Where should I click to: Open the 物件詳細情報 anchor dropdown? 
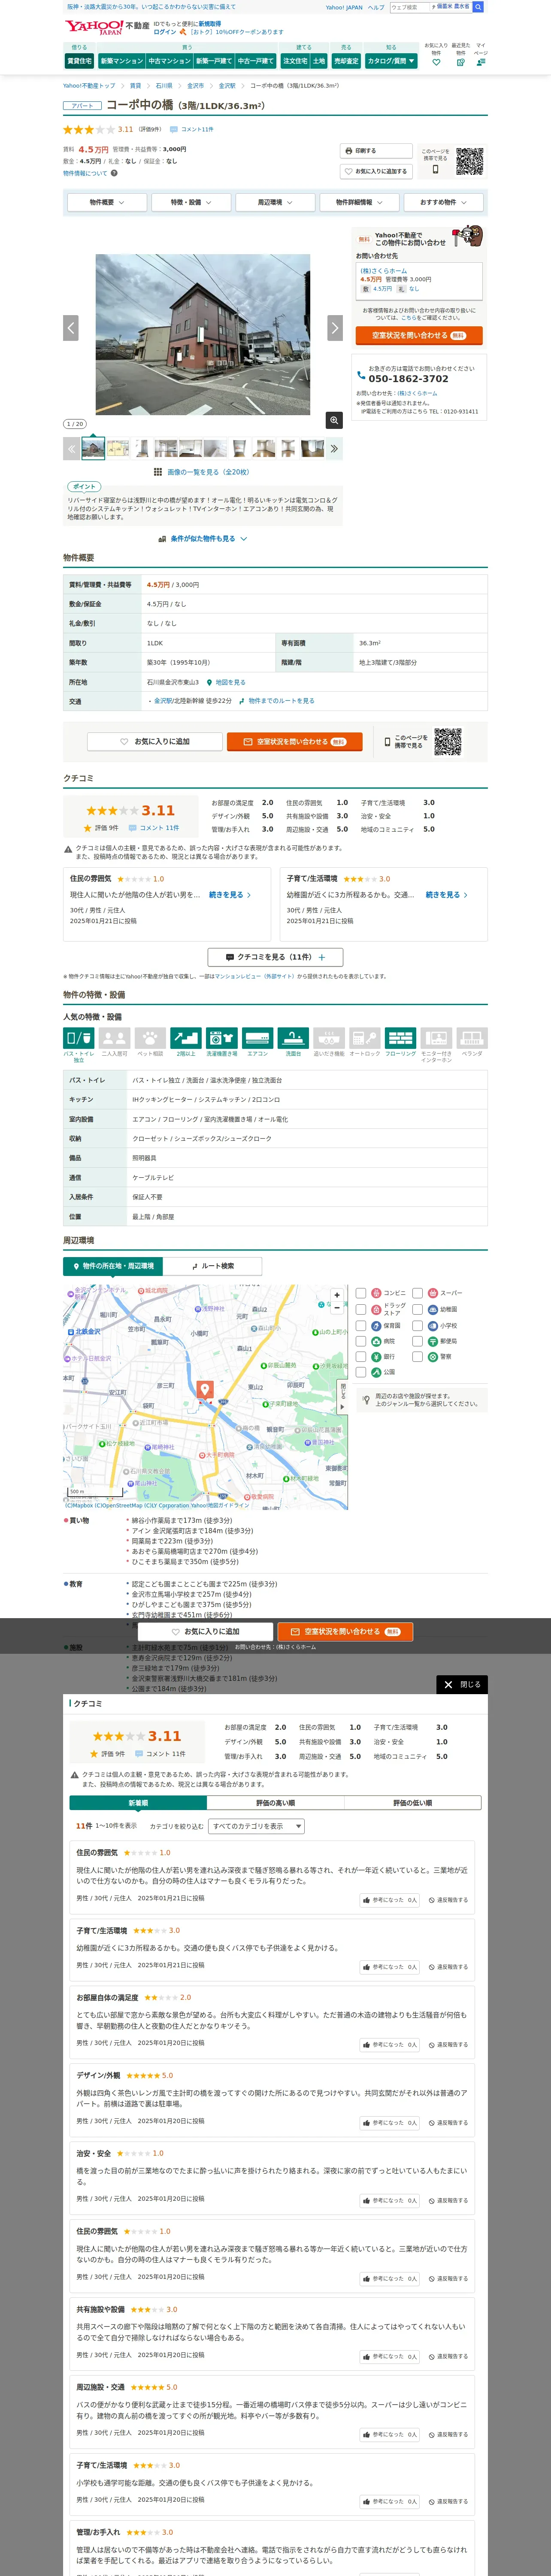click(359, 202)
